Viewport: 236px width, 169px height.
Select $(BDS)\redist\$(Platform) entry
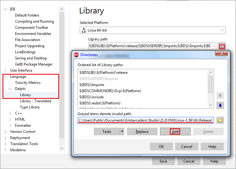[100, 103]
